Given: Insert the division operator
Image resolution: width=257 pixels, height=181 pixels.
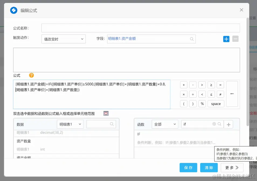Looking at the screenshot, I should pos(193,94).
